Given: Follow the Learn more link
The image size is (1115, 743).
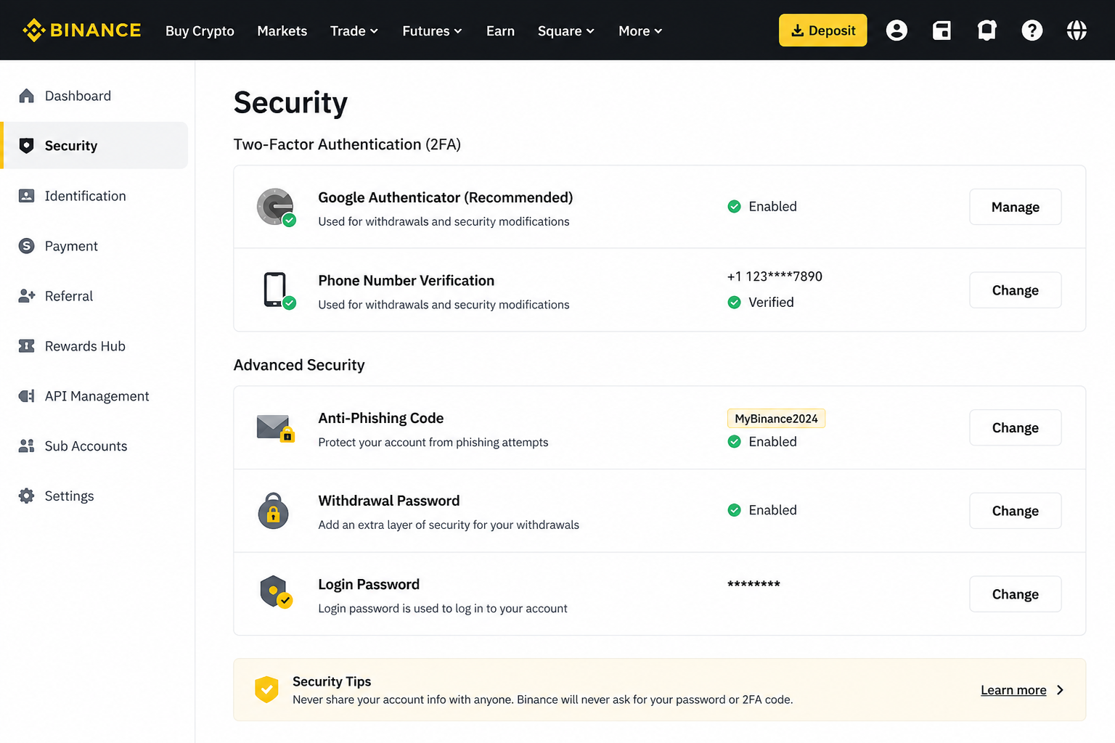Looking at the screenshot, I should [1013, 690].
